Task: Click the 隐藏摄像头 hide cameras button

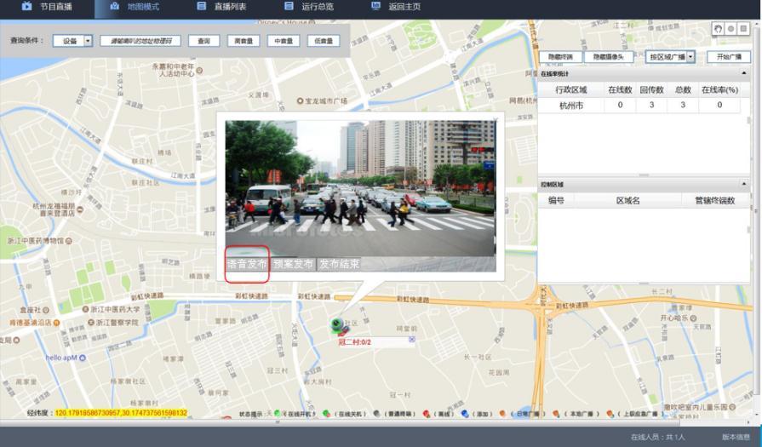Action: (x=609, y=57)
